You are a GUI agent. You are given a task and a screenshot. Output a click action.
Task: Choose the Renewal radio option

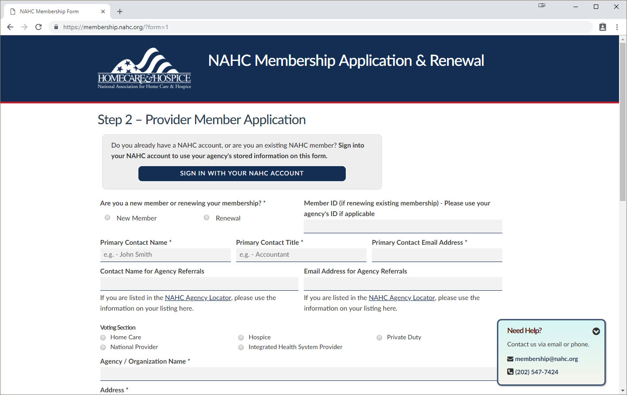pos(206,217)
